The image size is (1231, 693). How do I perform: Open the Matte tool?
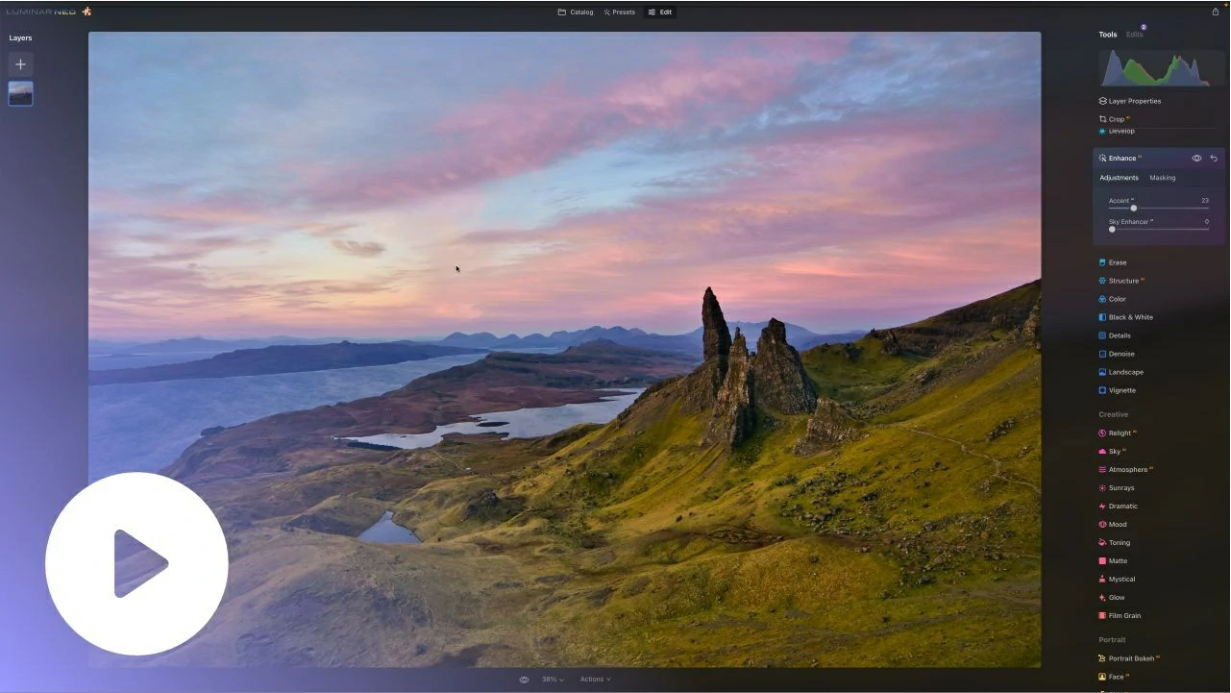1113,561
